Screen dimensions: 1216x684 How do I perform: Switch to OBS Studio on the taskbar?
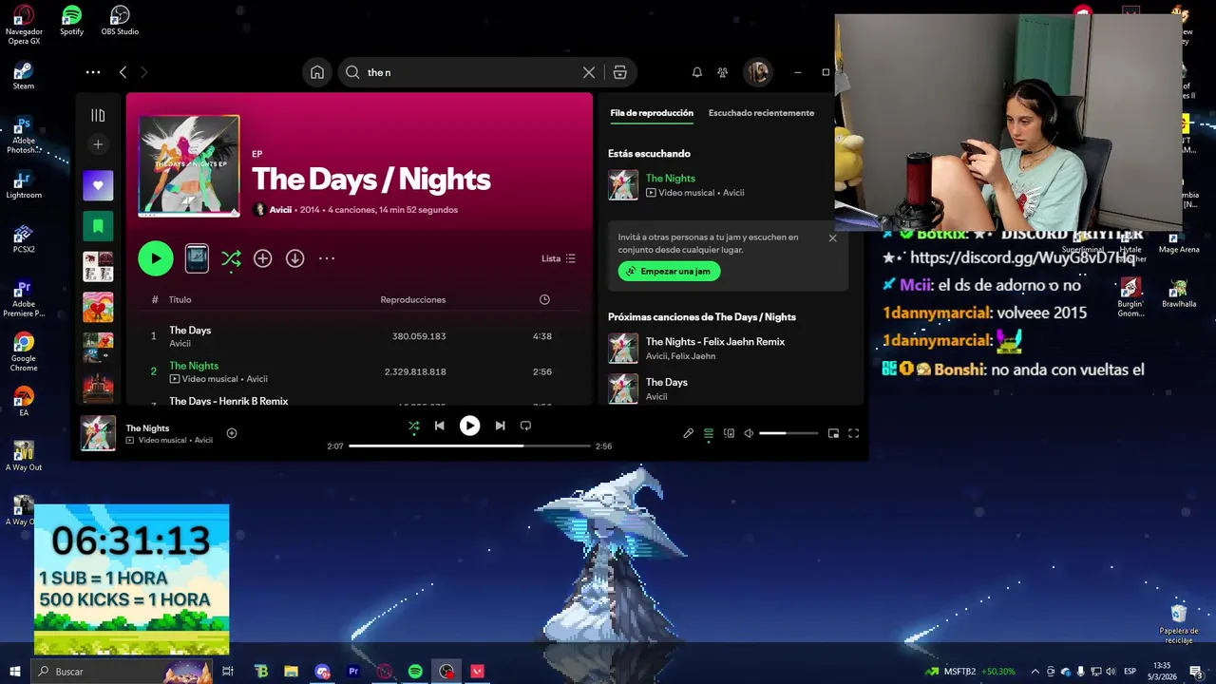pyautogui.click(x=446, y=672)
